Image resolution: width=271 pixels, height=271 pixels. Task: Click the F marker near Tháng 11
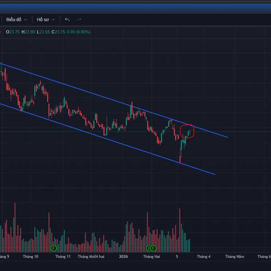pos(53,248)
